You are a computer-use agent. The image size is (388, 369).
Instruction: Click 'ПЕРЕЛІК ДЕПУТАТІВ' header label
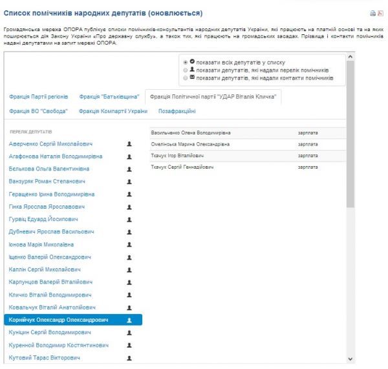(31, 132)
